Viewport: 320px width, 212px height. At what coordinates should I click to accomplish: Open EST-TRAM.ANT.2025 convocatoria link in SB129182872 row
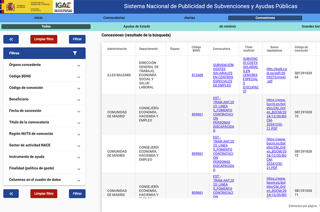224,154
